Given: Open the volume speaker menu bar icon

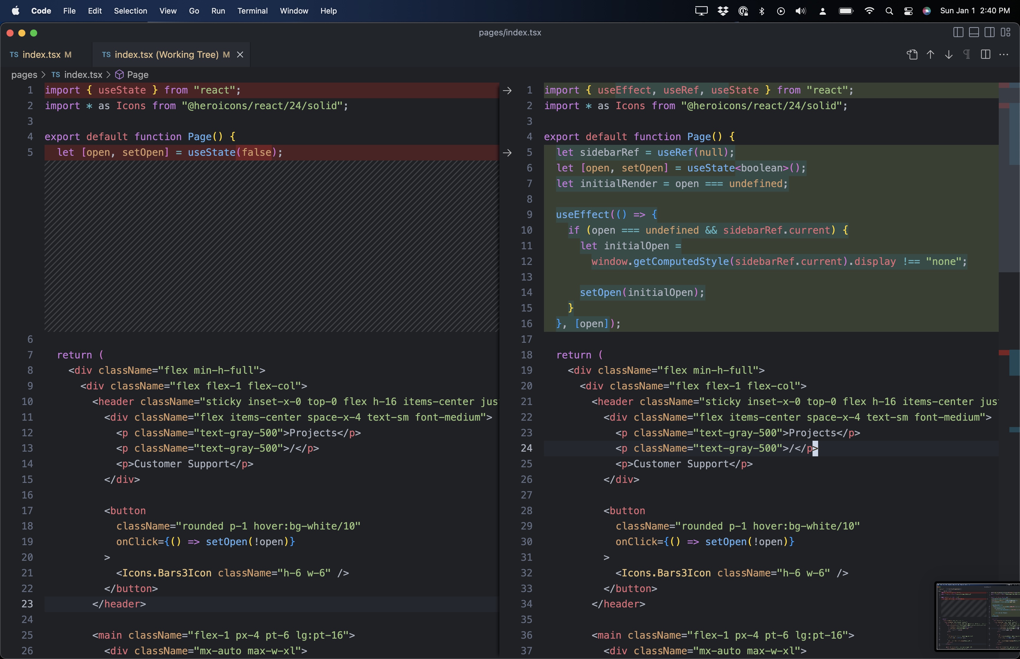Looking at the screenshot, I should pos(800,11).
